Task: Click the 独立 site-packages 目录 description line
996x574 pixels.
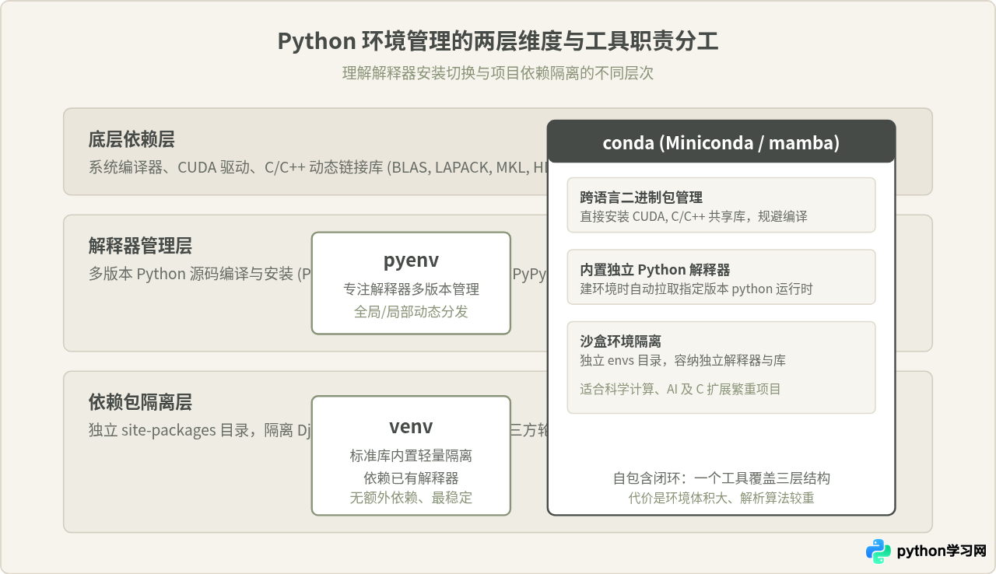Action: 200,430
